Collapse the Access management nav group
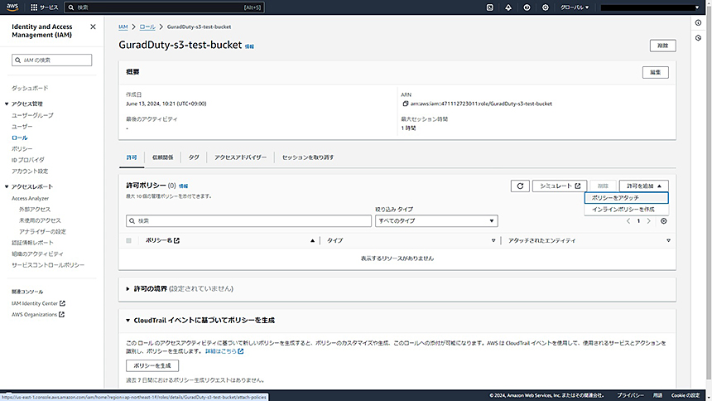The width and height of the screenshot is (712, 401). coord(7,104)
